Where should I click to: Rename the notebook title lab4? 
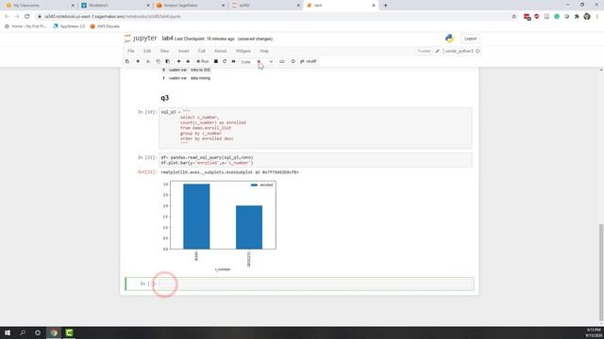pos(168,39)
